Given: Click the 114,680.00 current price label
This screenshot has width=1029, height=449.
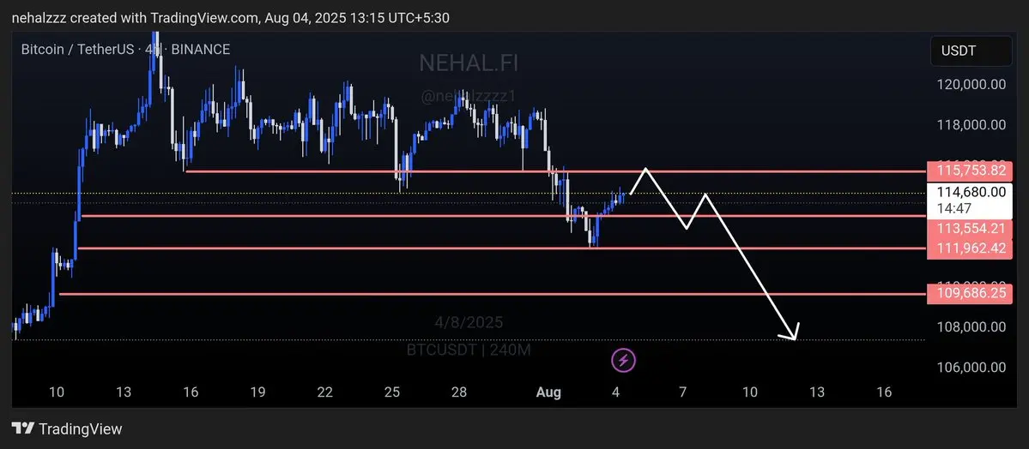Looking at the screenshot, I should pyautogui.click(x=969, y=192).
